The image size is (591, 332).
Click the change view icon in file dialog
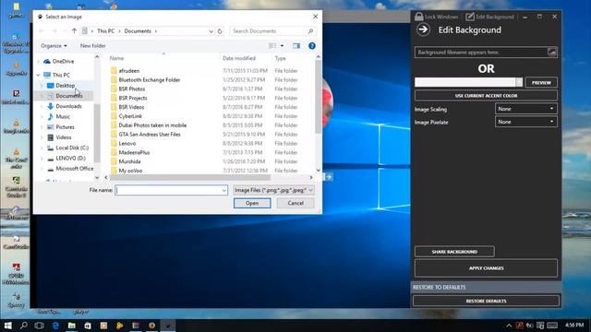coord(272,45)
